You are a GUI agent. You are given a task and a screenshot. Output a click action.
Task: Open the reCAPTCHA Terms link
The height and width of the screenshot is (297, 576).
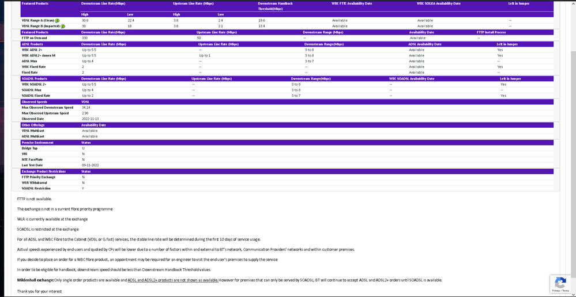click(566, 291)
